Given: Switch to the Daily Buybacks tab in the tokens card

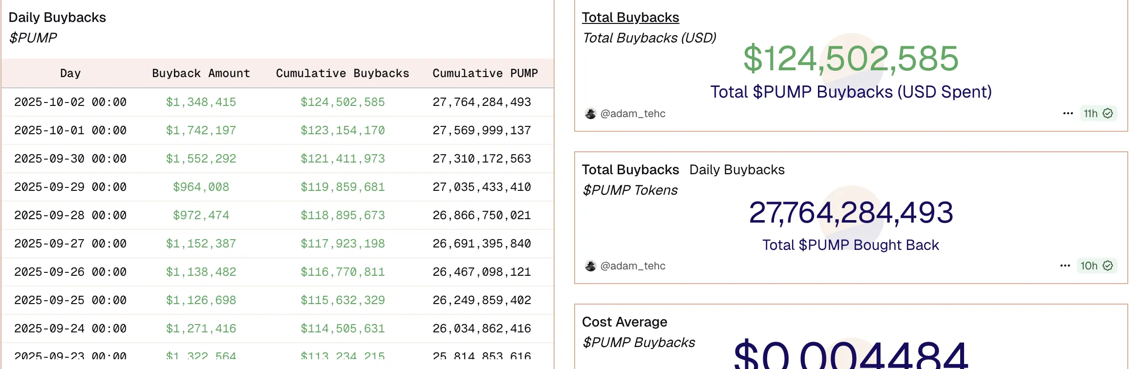Looking at the screenshot, I should pyautogui.click(x=736, y=170).
